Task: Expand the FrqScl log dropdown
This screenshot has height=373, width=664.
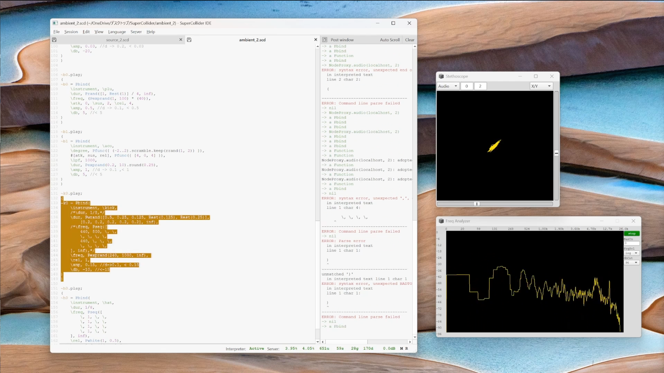Action: coord(631,253)
